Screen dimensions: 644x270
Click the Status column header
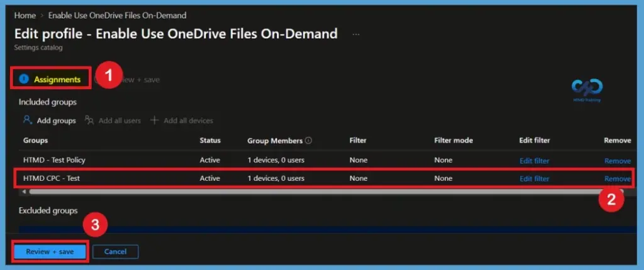[x=210, y=140]
